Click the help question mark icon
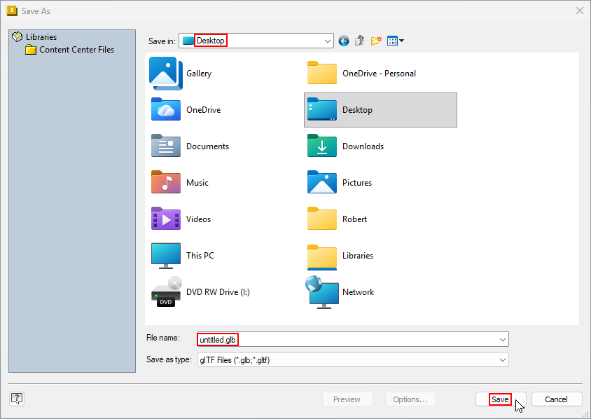591x419 pixels. tap(18, 399)
